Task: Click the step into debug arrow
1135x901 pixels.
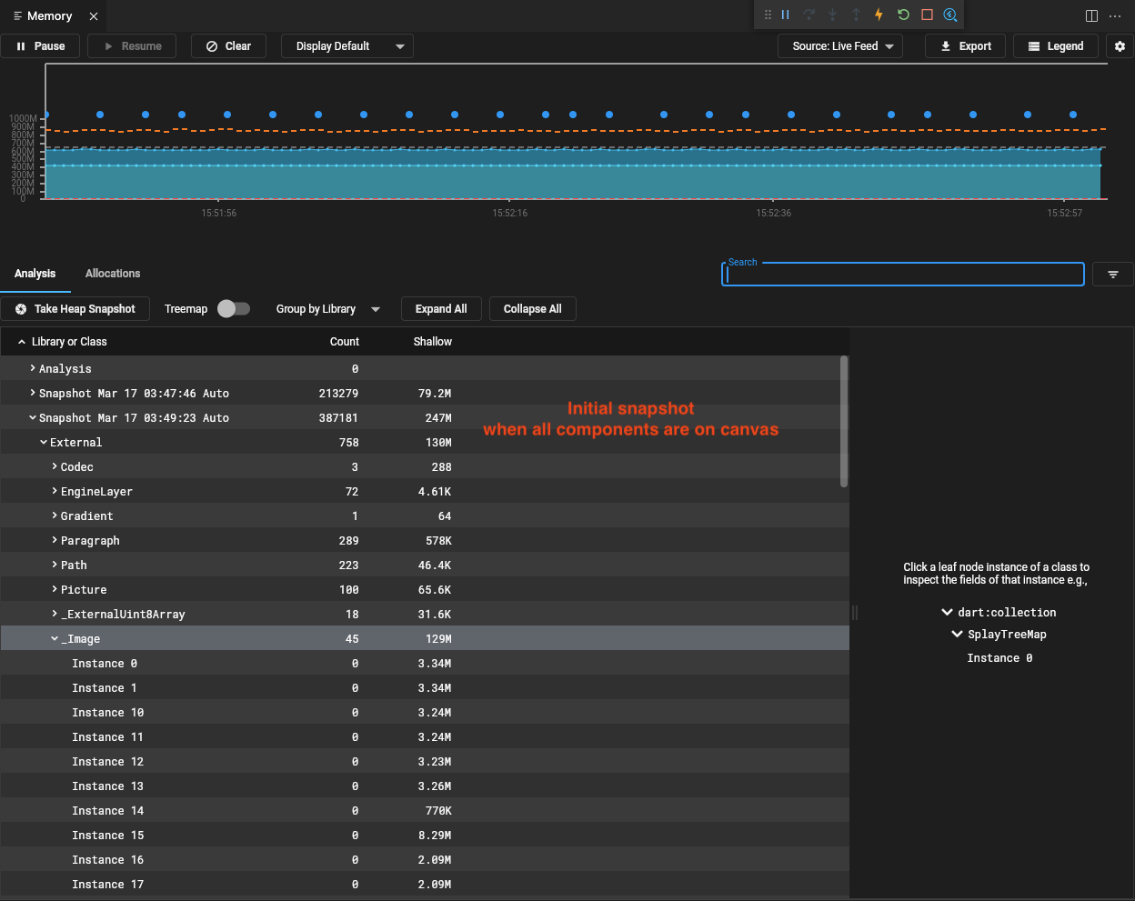Action: (x=832, y=15)
